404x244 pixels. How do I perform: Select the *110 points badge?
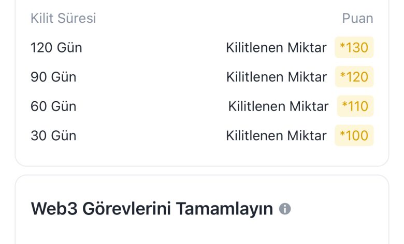(x=355, y=106)
